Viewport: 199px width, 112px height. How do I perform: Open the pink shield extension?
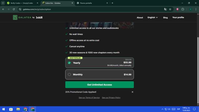(x=178, y=9)
